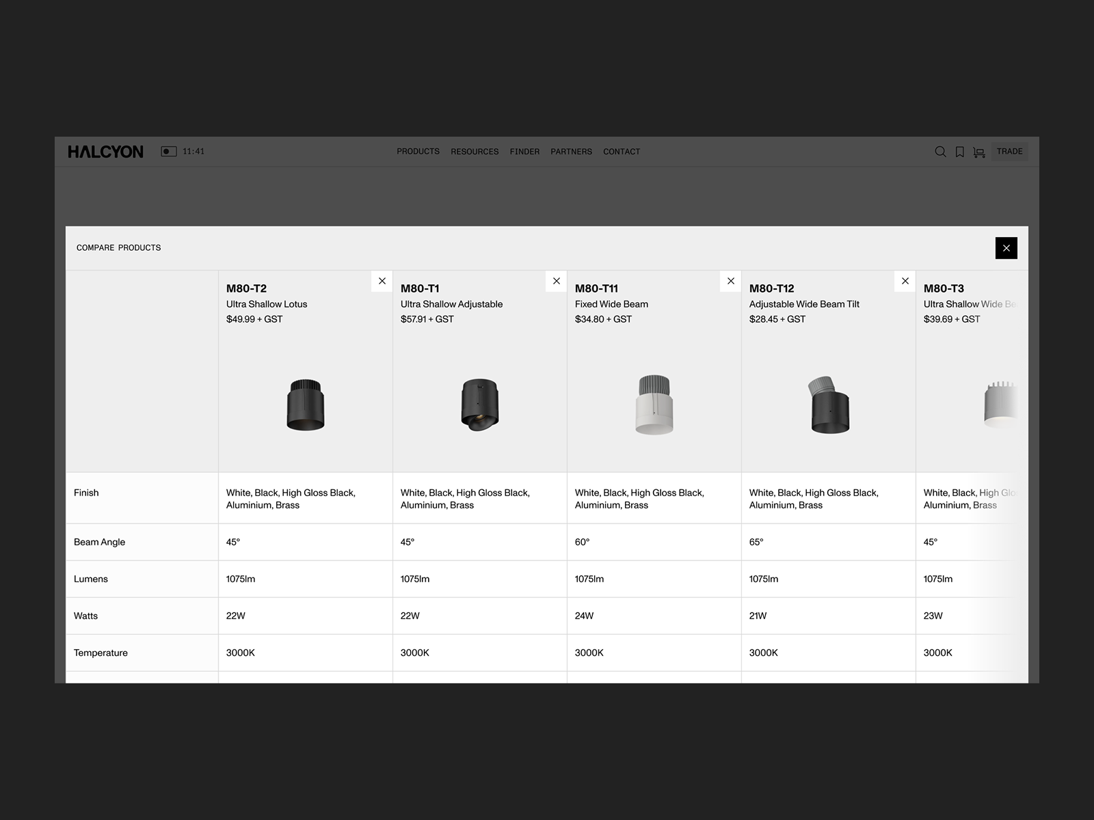Close the Compare Products panel
The width and height of the screenshot is (1094, 820).
pos(1006,248)
